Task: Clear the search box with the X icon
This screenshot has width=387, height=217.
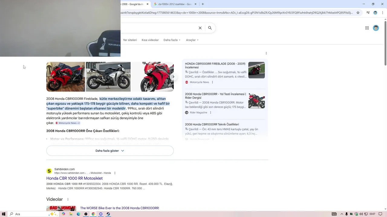Action: [x=200, y=28]
